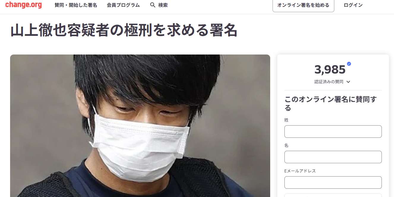Focus the Eメールアドレス input field
Image resolution: width=394 pixels, height=197 pixels.
[333, 182]
